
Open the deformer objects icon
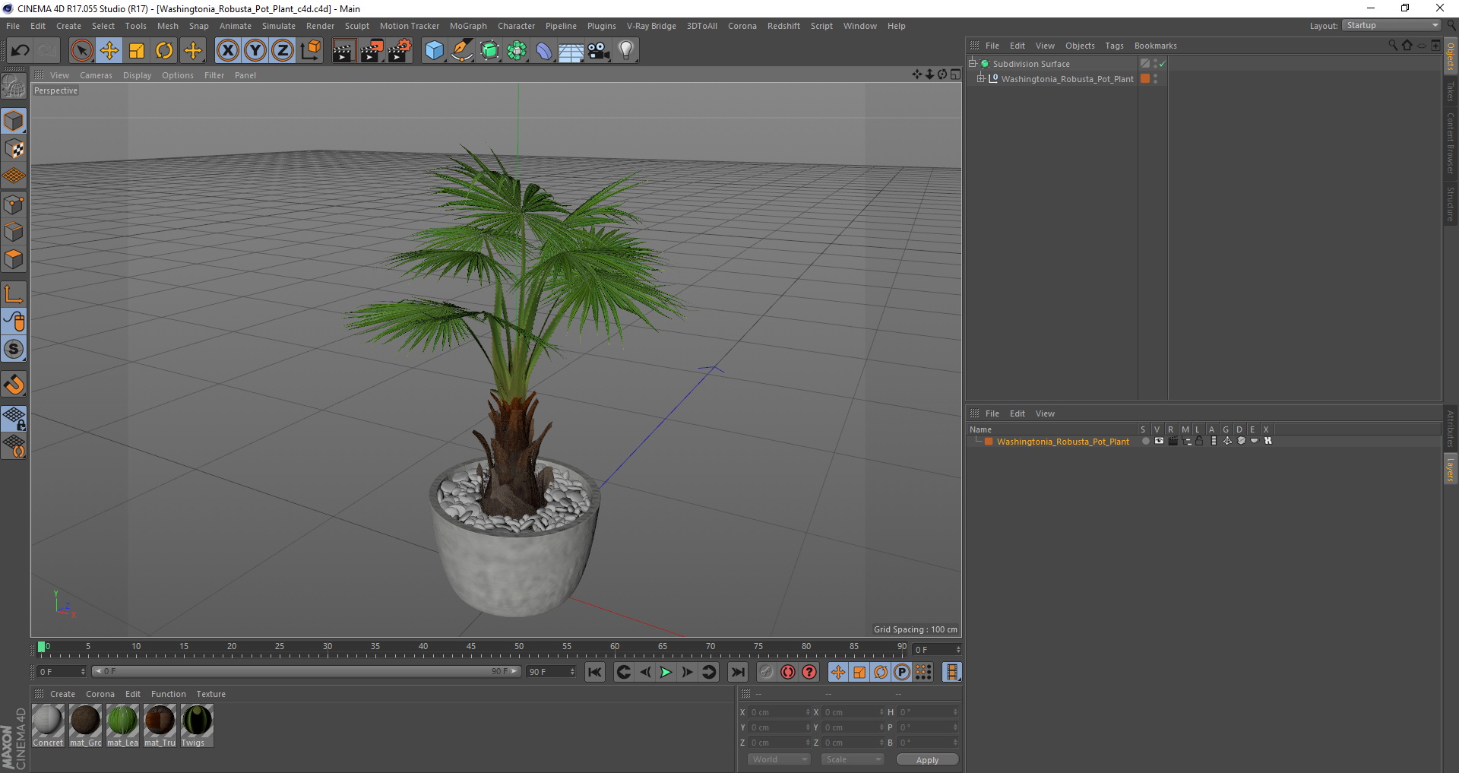pyautogui.click(x=544, y=51)
